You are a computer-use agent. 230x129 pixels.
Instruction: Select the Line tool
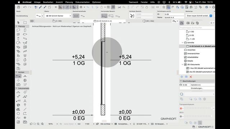click(x=25, y=109)
